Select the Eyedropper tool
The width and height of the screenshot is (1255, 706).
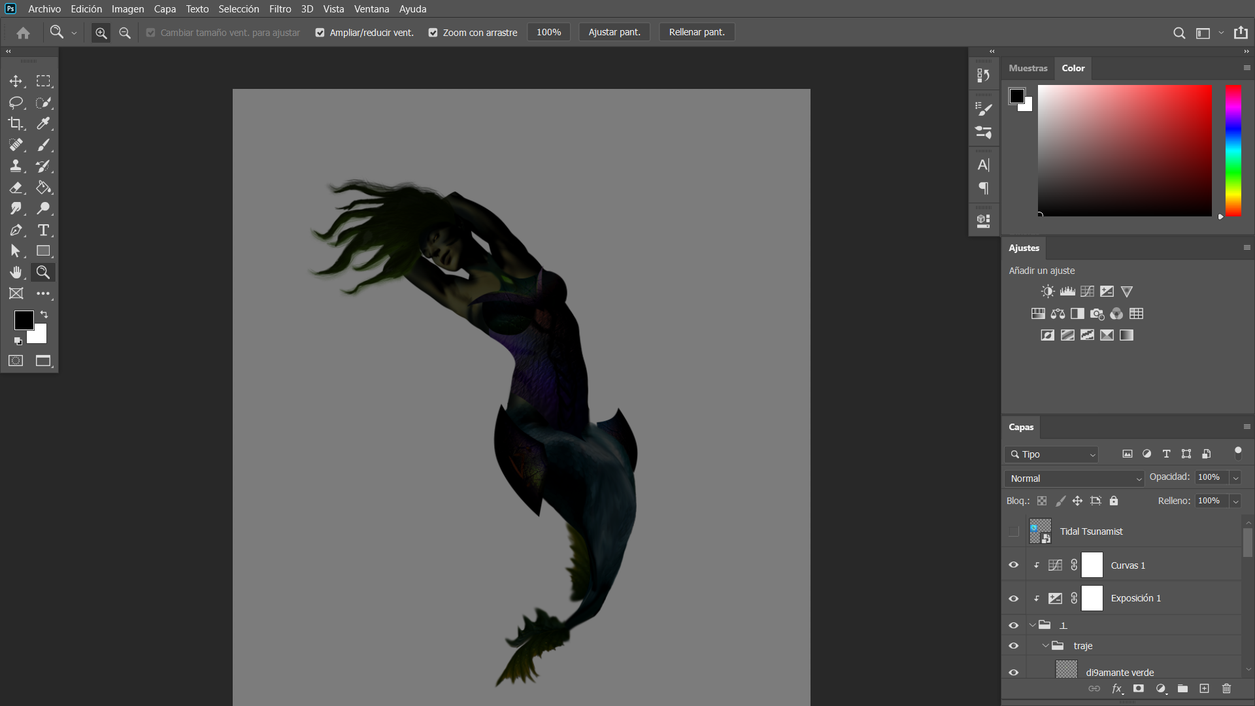coord(43,124)
